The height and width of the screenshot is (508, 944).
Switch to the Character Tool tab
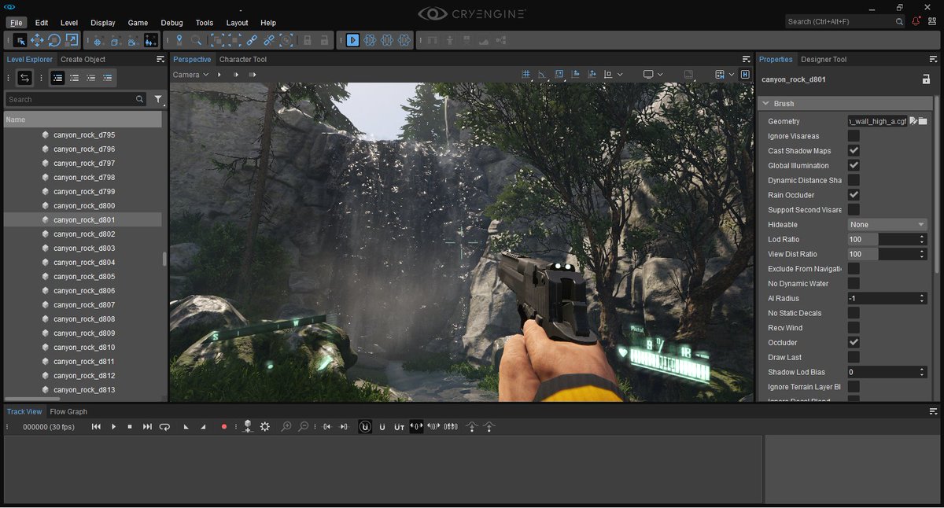[243, 59]
